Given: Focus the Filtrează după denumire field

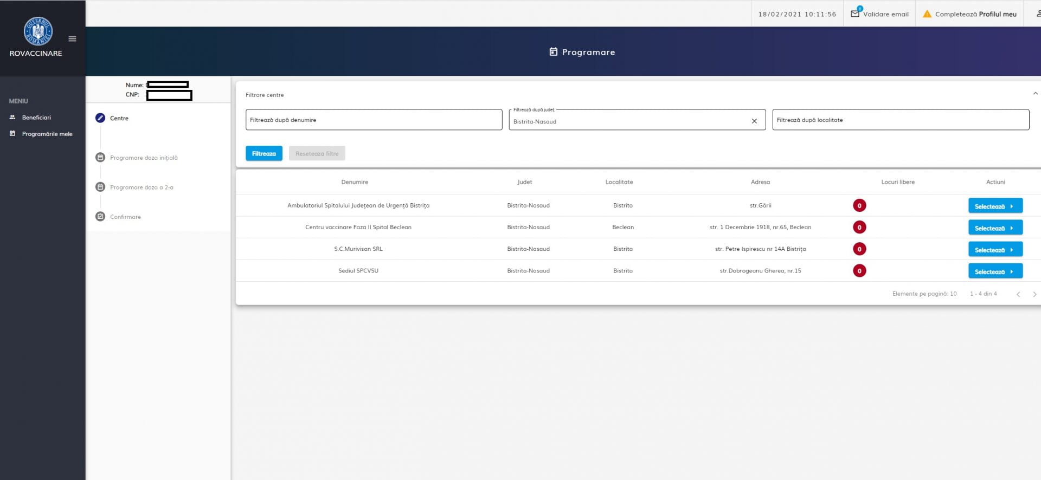Looking at the screenshot, I should pos(374,120).
